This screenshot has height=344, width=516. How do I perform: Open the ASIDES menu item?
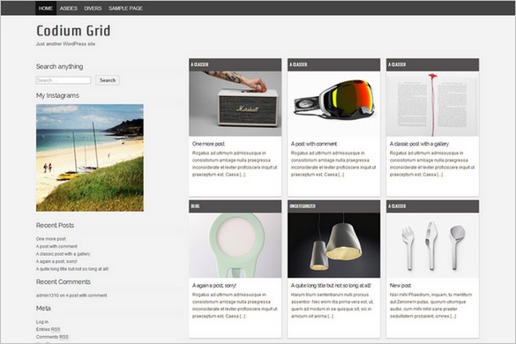pos(69,8)
